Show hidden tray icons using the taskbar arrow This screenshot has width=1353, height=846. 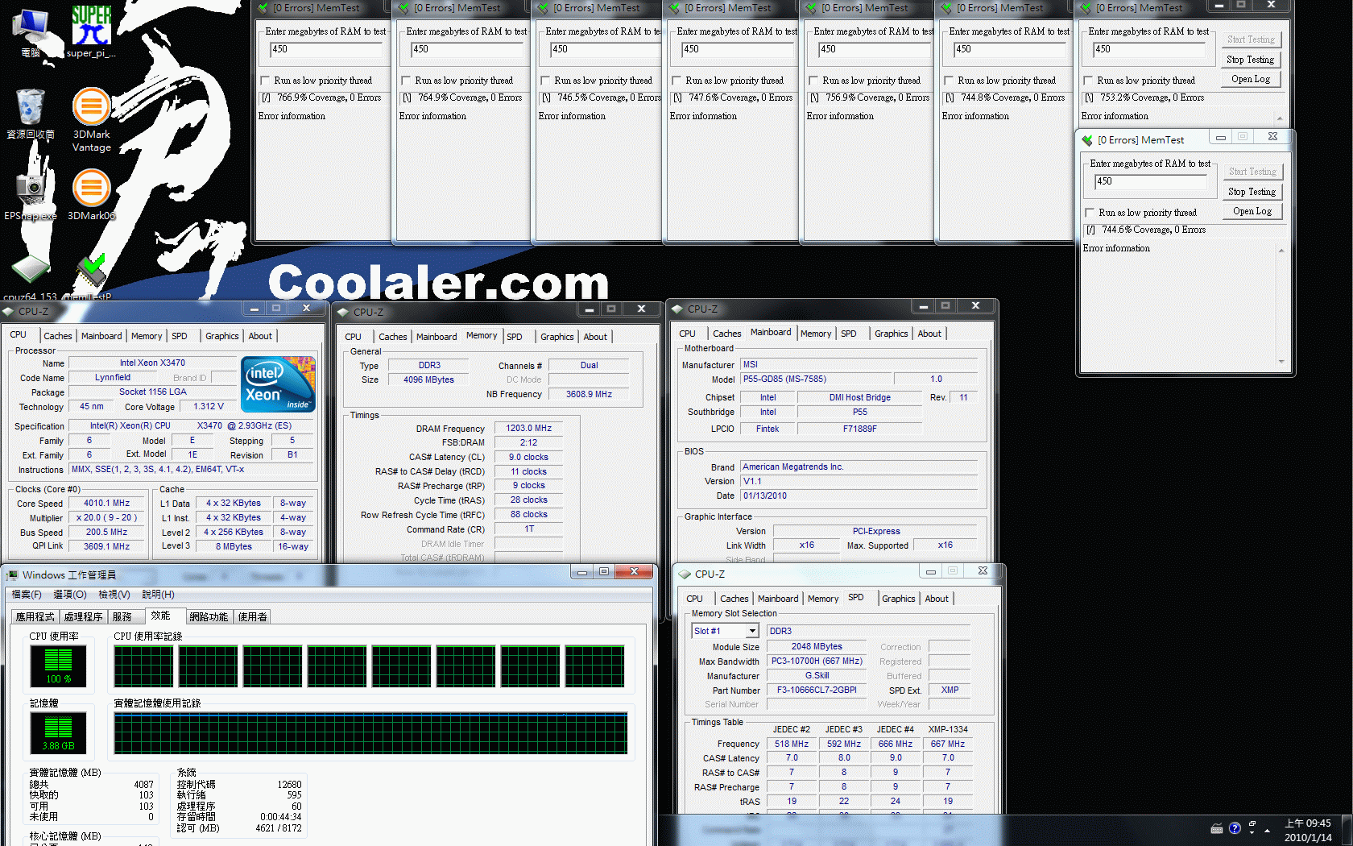(1268, 830)
